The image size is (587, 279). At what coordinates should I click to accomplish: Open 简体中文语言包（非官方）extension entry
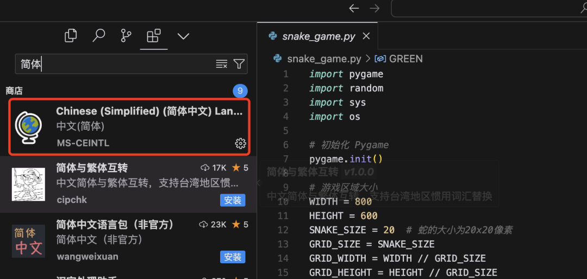tap(128, 241)
